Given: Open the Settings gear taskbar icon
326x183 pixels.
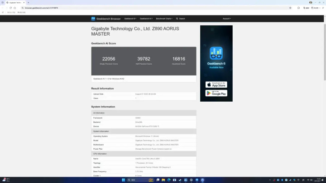Looking at the screenshot, I should 191,180.
